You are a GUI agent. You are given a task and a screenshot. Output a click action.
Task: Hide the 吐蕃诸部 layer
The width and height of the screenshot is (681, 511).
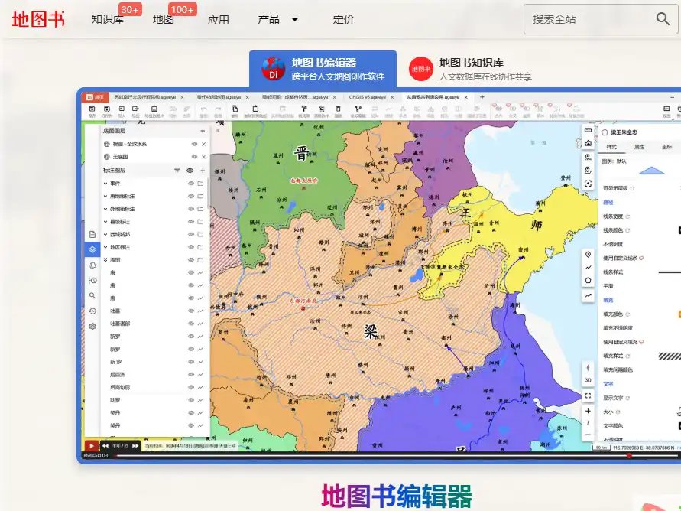[x=190, y=324]
